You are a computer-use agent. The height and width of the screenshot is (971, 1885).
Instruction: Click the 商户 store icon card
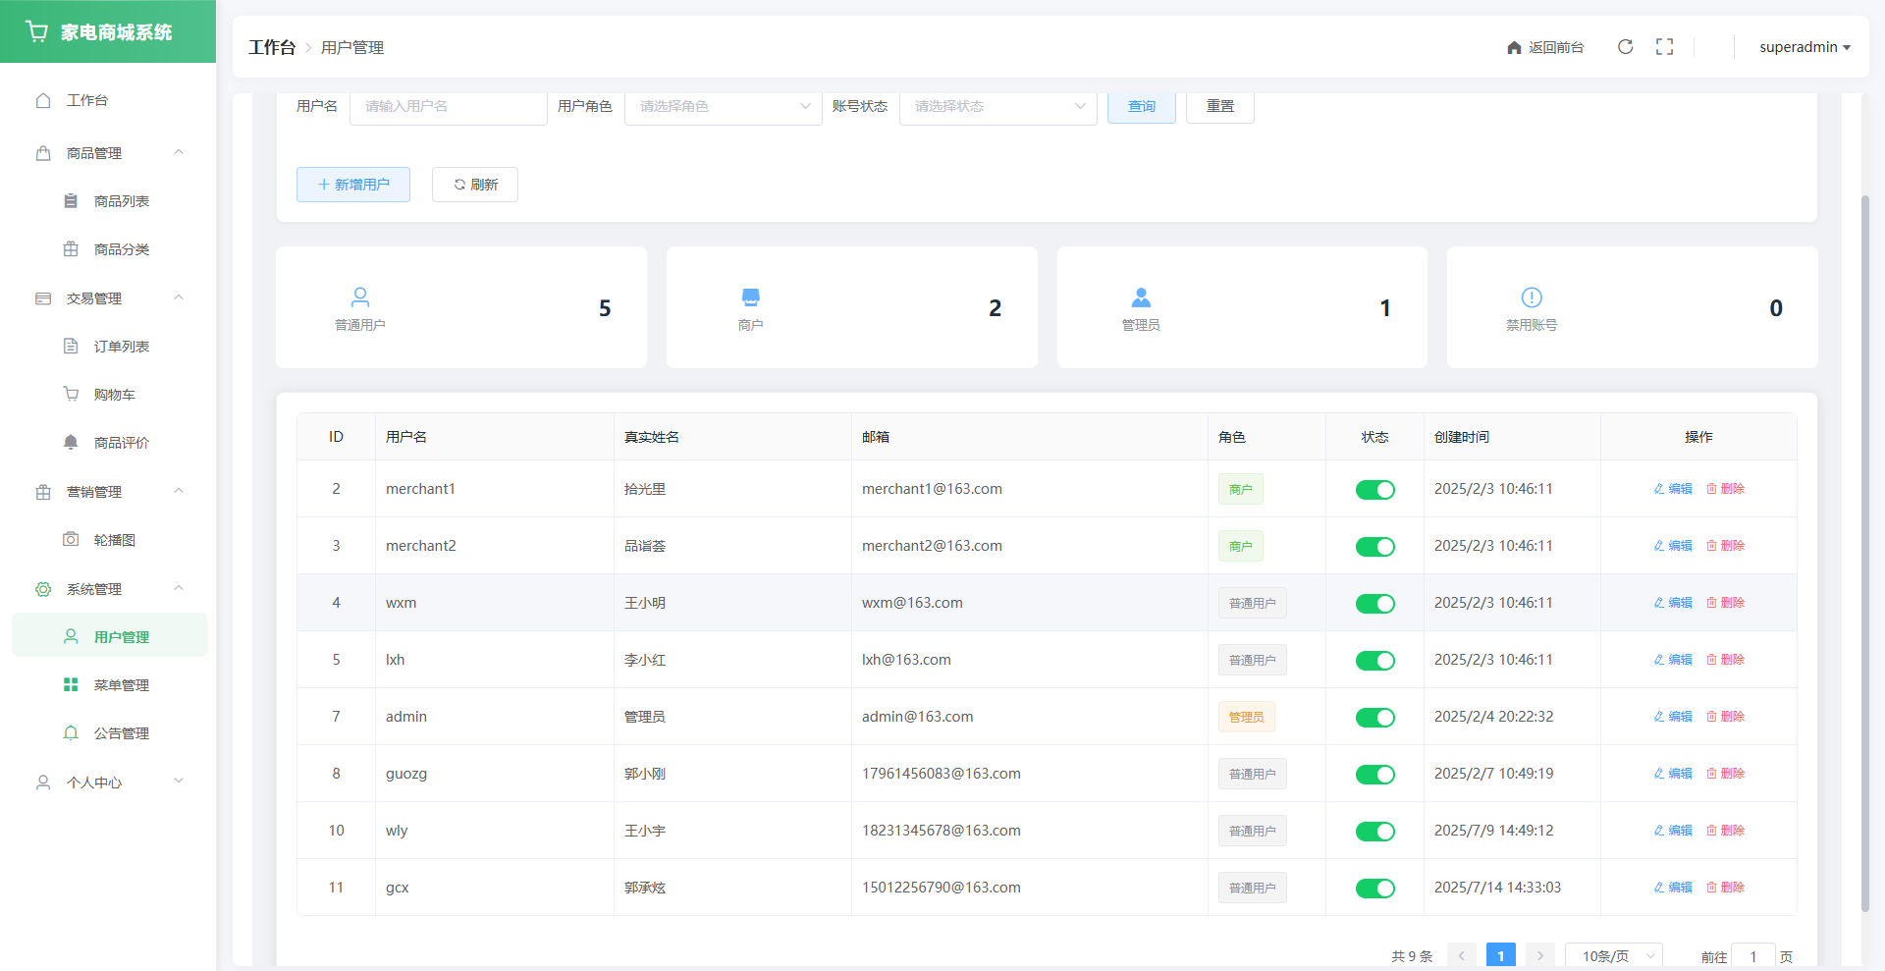pos(750,297)
